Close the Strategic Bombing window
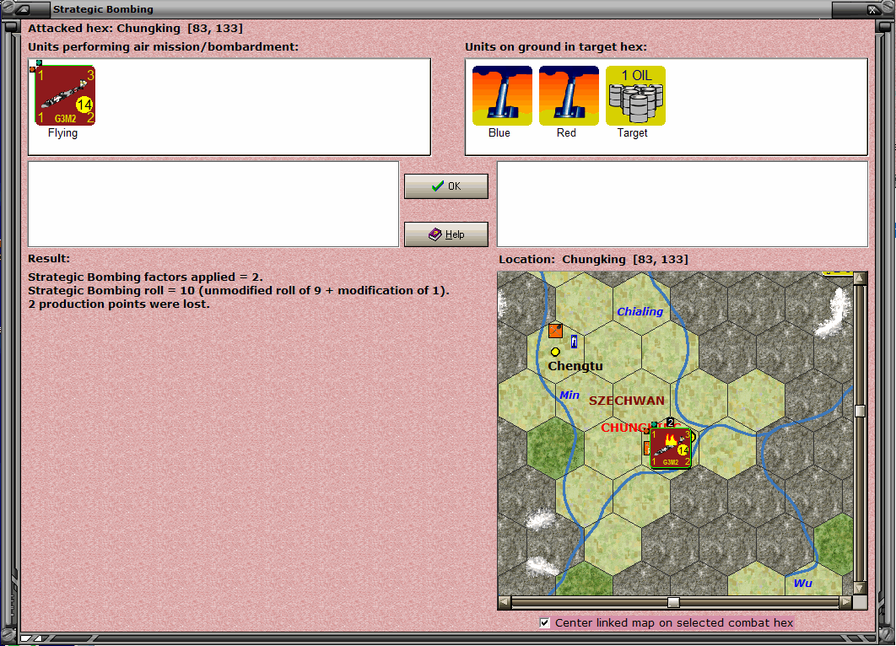 pos(872,9)
